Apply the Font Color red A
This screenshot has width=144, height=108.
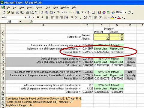[x=119, y=17]
